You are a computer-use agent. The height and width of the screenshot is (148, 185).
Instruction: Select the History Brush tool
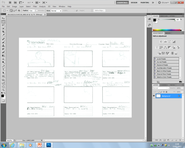(x=3, y=49)
